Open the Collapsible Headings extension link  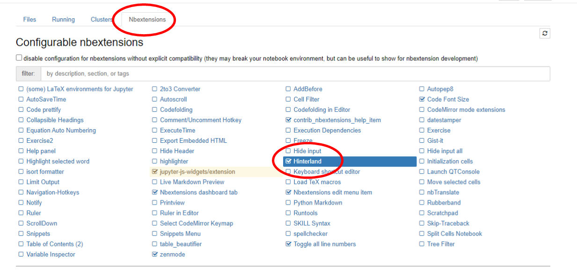[x=55, y=120]
